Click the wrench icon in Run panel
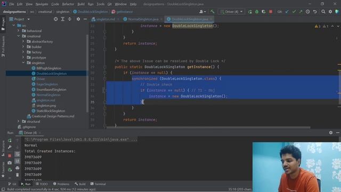 [10, 147]
